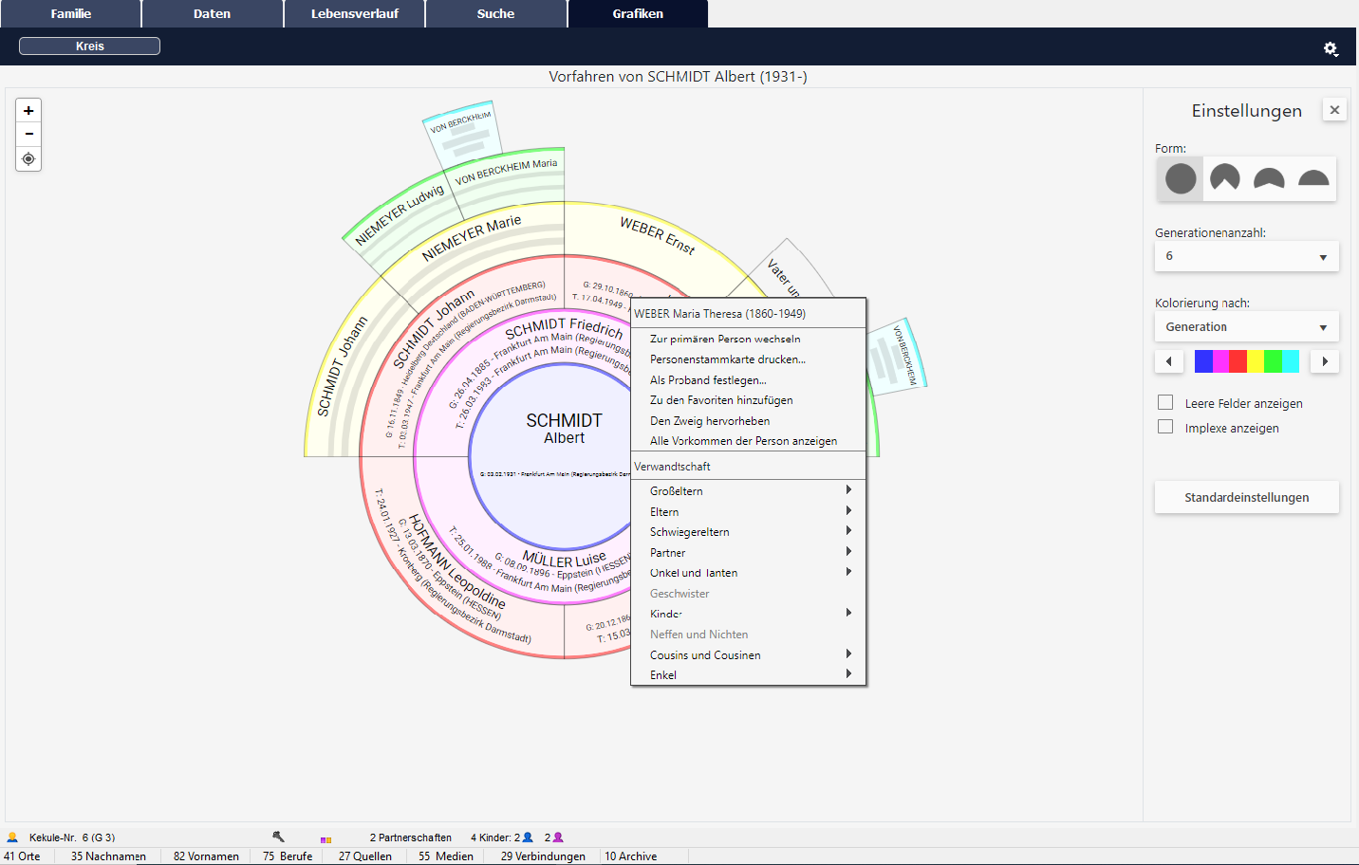Screen dimensions: 1359x865
Task: Reset with Standardeinstellungen button
Action: 1247,497
